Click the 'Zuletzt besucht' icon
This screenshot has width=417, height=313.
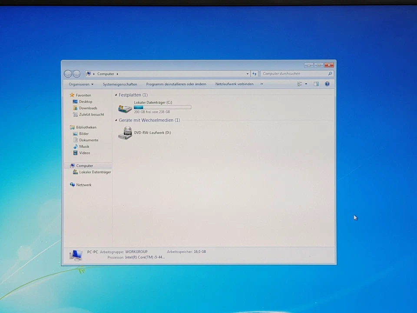75,114
